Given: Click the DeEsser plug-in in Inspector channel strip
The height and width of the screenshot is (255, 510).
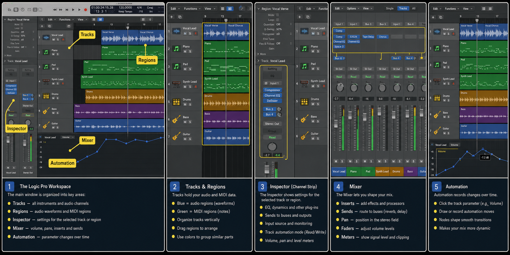Looking at the screenshot, I should click(272, 101).
